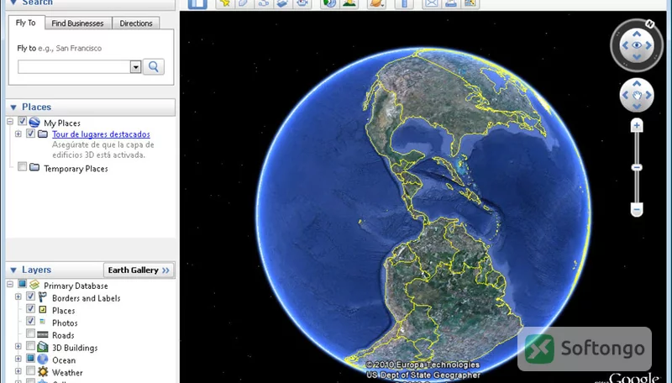Click the magnifier Begin Search button
Screen dimensions: 672x383
coord(154,67)
